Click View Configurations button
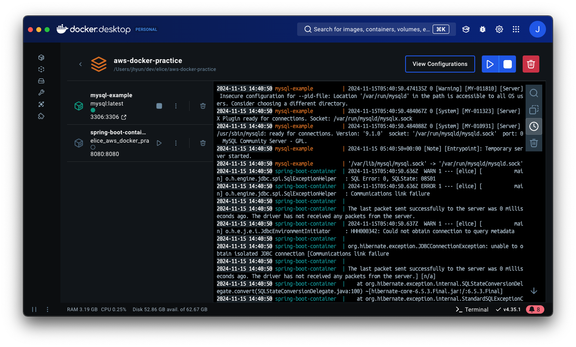Viewport: 576px width, 347px height. click(x=440, y=64)
